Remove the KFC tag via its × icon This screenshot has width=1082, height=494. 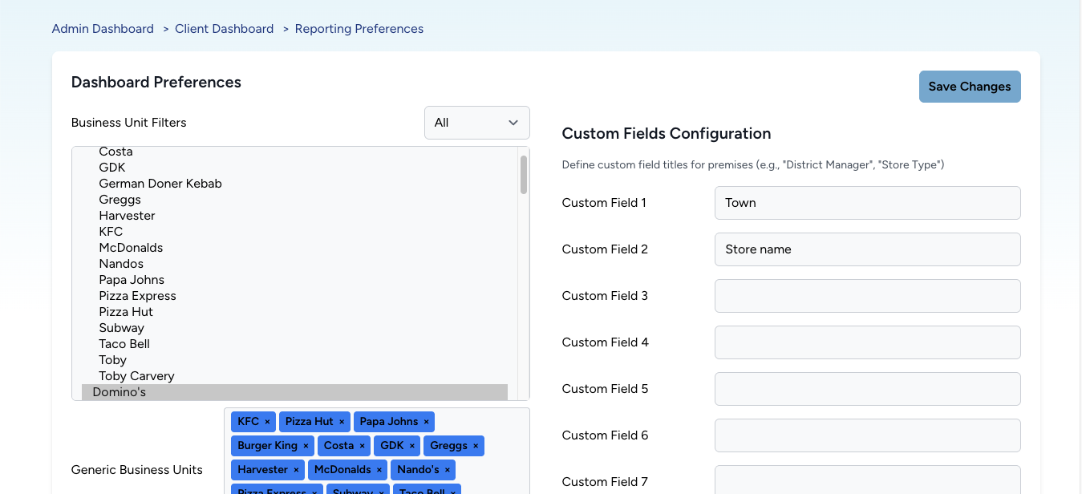(267, 422)
